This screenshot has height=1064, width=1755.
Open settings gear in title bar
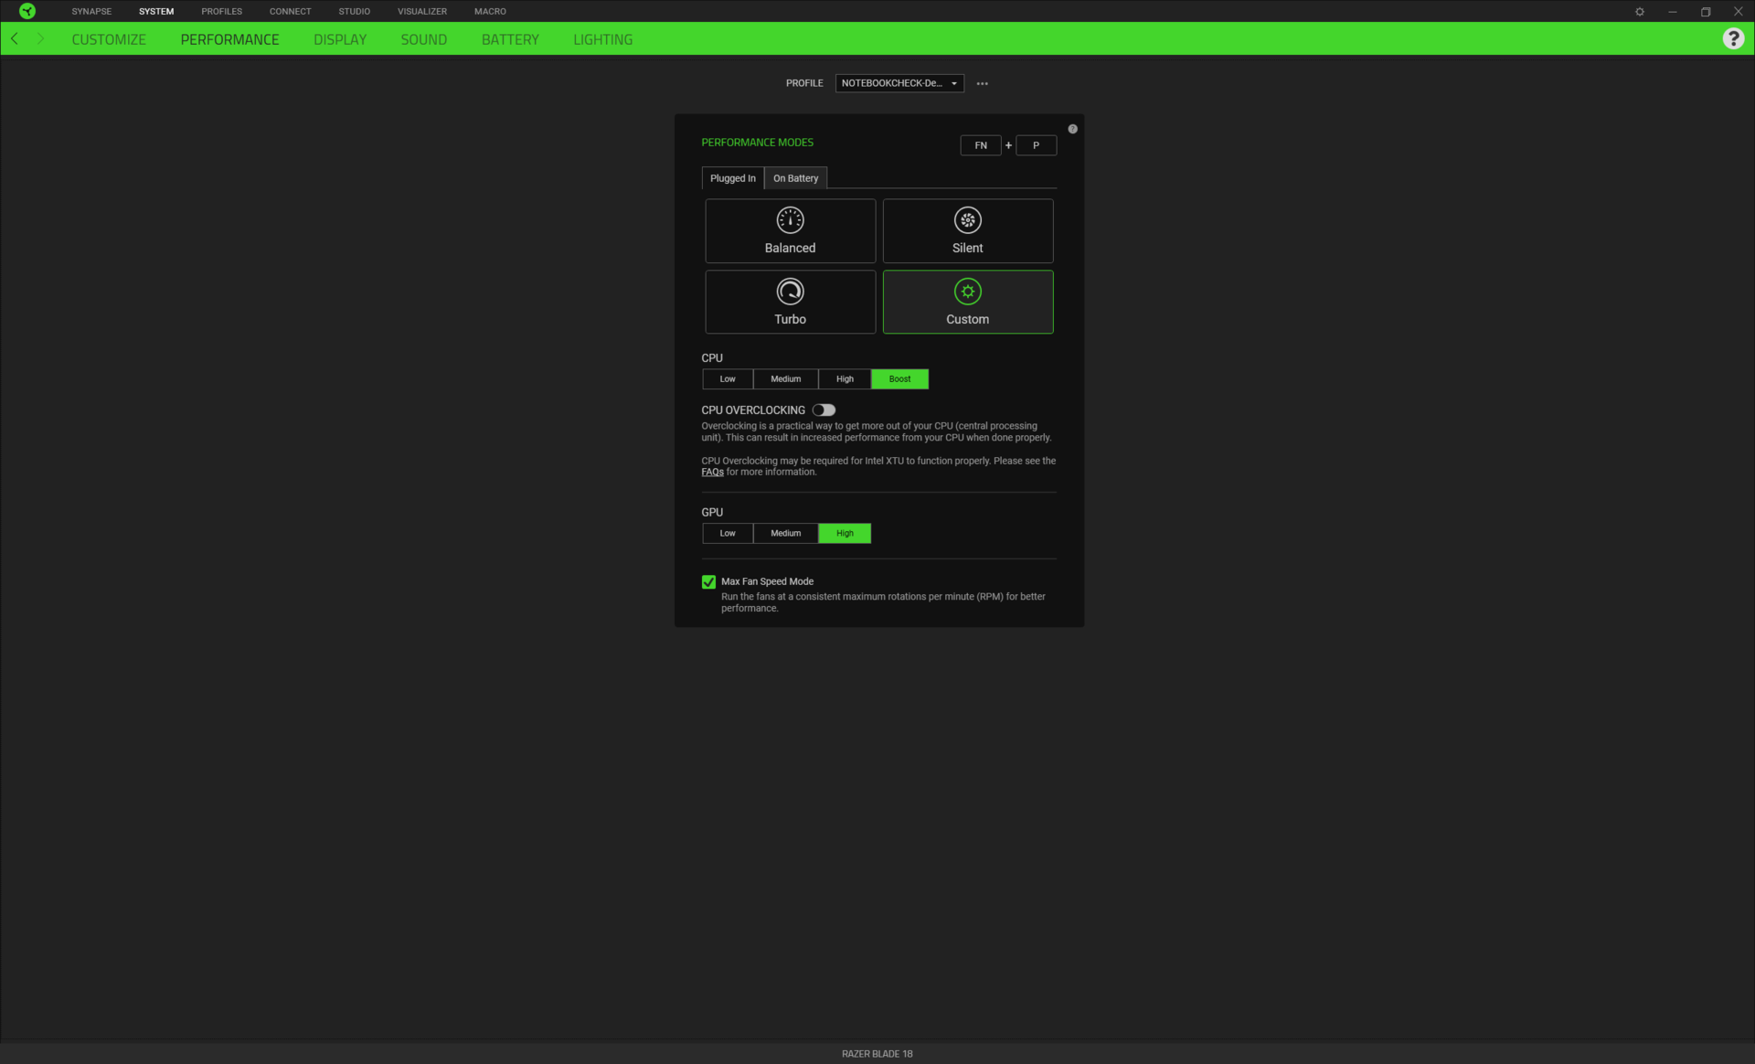(x=1639, y=12)
